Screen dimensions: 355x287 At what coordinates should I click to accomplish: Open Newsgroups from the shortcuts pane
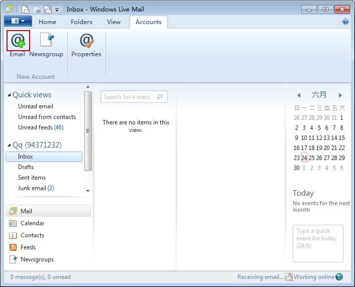coord(31,259)
